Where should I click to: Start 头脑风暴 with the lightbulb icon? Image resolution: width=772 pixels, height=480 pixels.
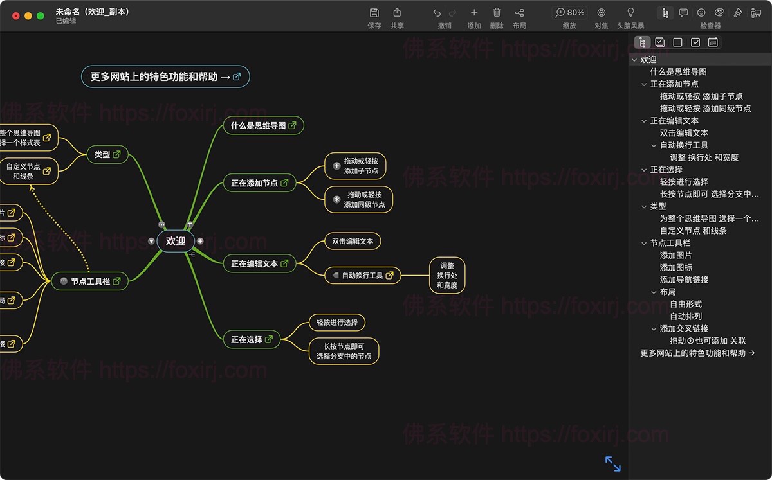tap(631, 13)
